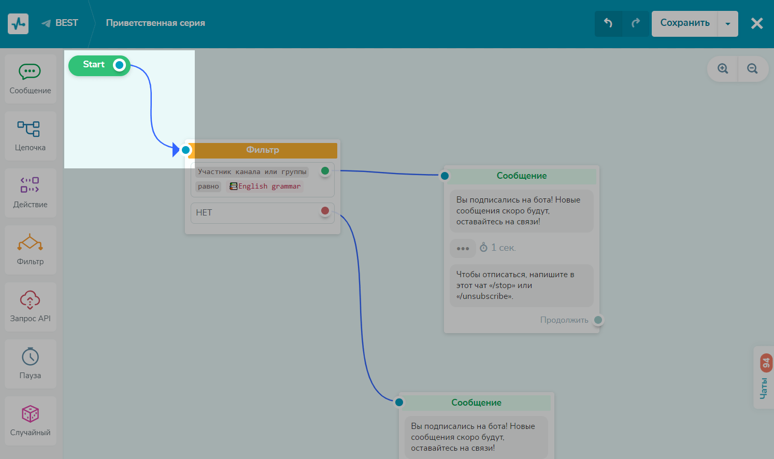Add a Цепочка element from sidebar

[x=30, y=136]
